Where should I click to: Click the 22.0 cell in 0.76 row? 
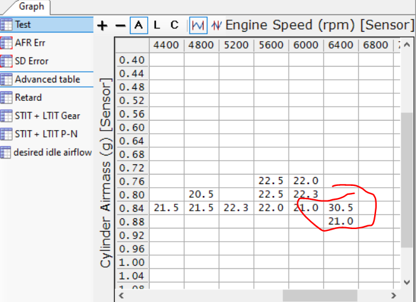[306, 181]
